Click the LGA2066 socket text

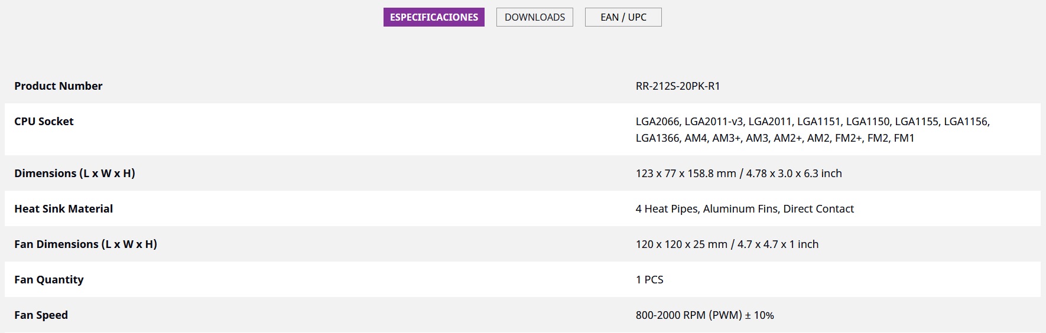coord(657,122)
